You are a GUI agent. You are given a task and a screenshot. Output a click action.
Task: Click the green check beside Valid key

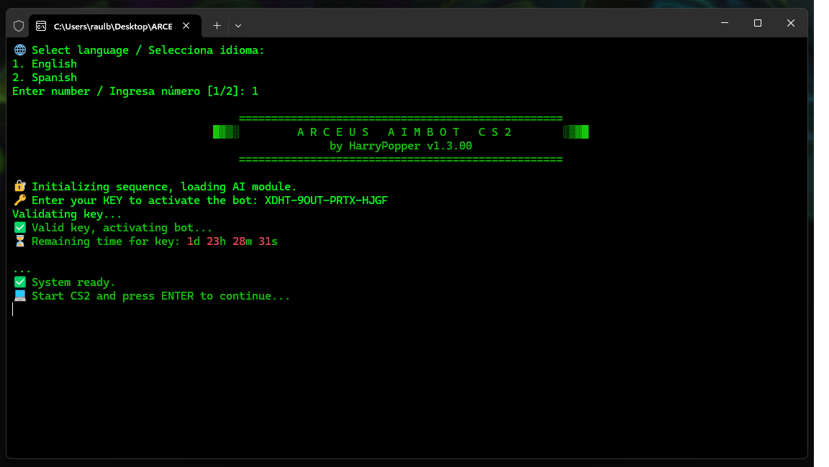19,228
